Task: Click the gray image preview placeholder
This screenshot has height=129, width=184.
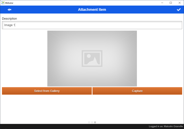Action: pyautogui.click(x=65, y=45)
